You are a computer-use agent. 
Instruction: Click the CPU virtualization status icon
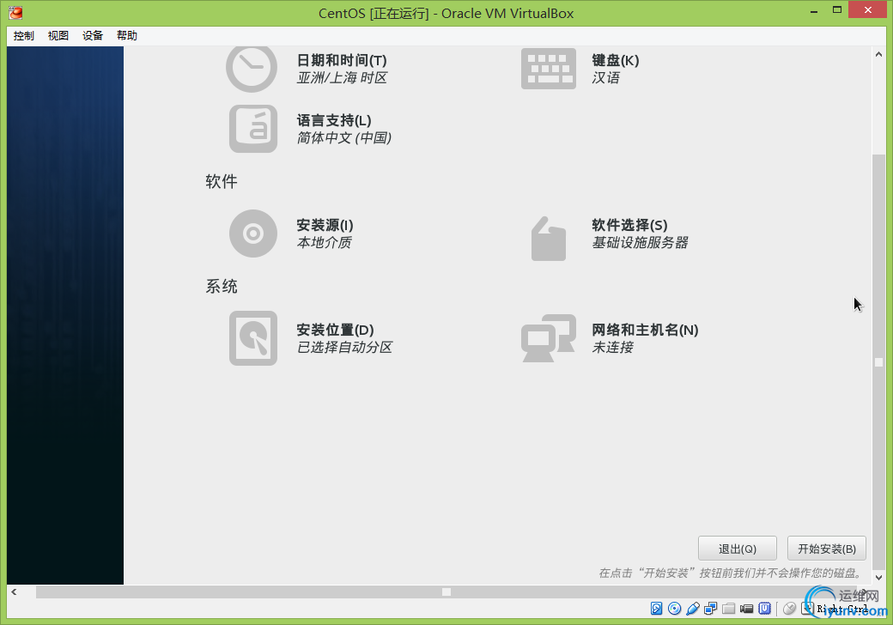point(765,609)
